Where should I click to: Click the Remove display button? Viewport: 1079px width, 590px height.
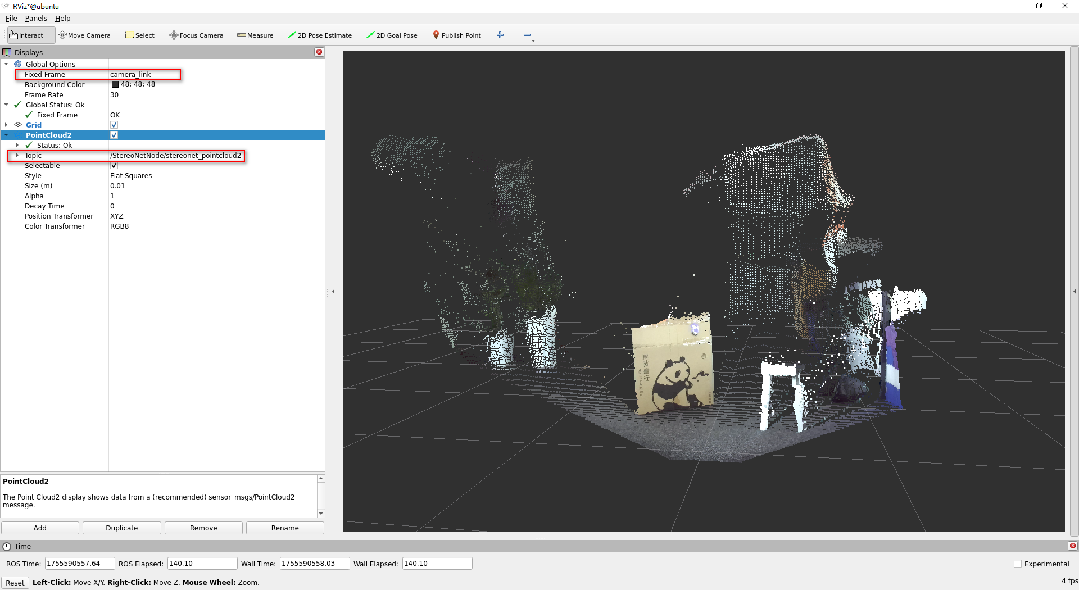click(x=203, y=528)
